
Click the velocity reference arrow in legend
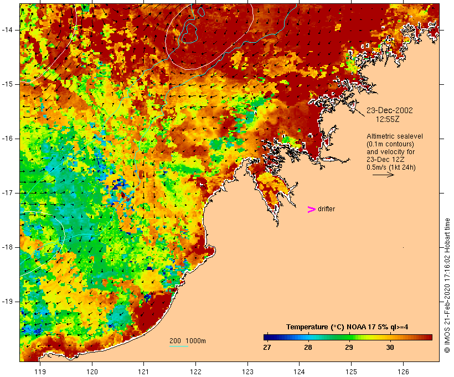pos(383,175)
